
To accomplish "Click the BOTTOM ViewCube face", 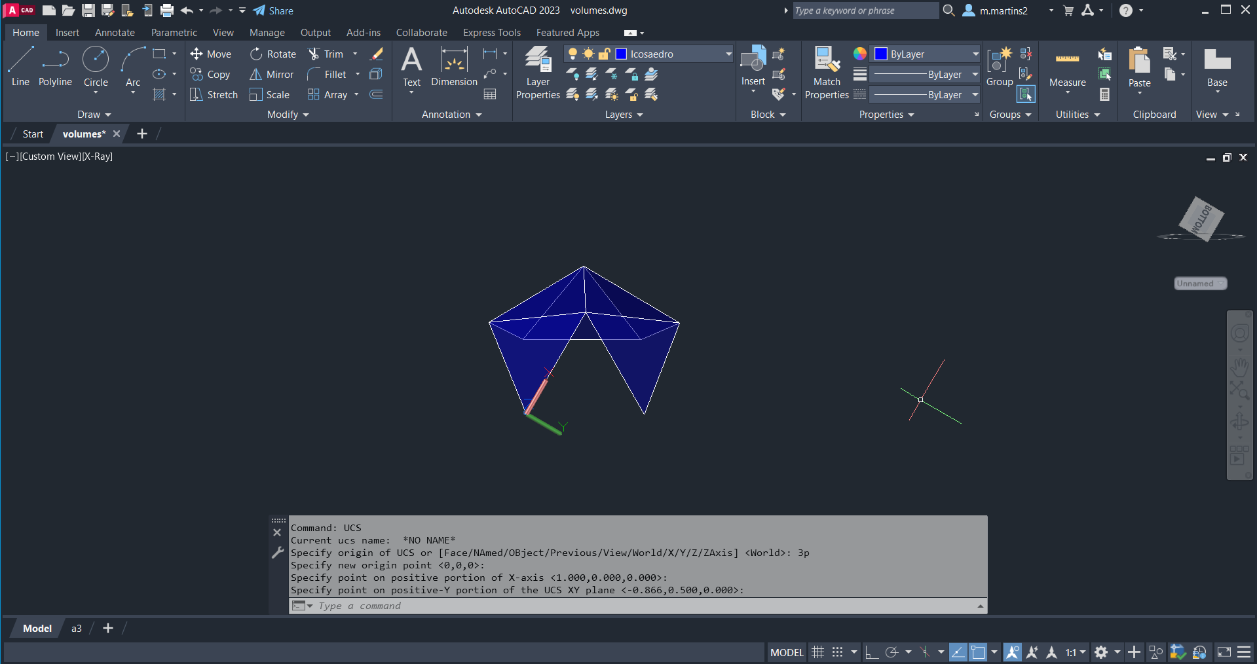I will coord(1201,219).
